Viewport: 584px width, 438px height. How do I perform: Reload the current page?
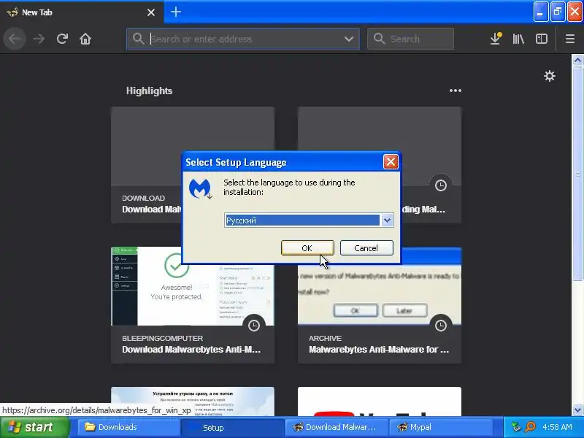coord(62,39)
